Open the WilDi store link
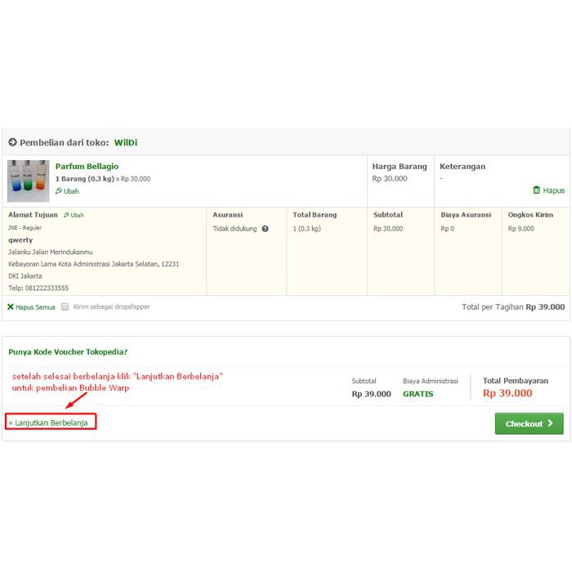 (125, 142)
